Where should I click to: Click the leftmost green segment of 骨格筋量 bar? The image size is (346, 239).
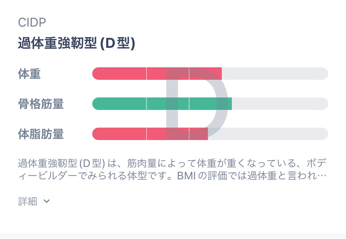coord(119,104)
